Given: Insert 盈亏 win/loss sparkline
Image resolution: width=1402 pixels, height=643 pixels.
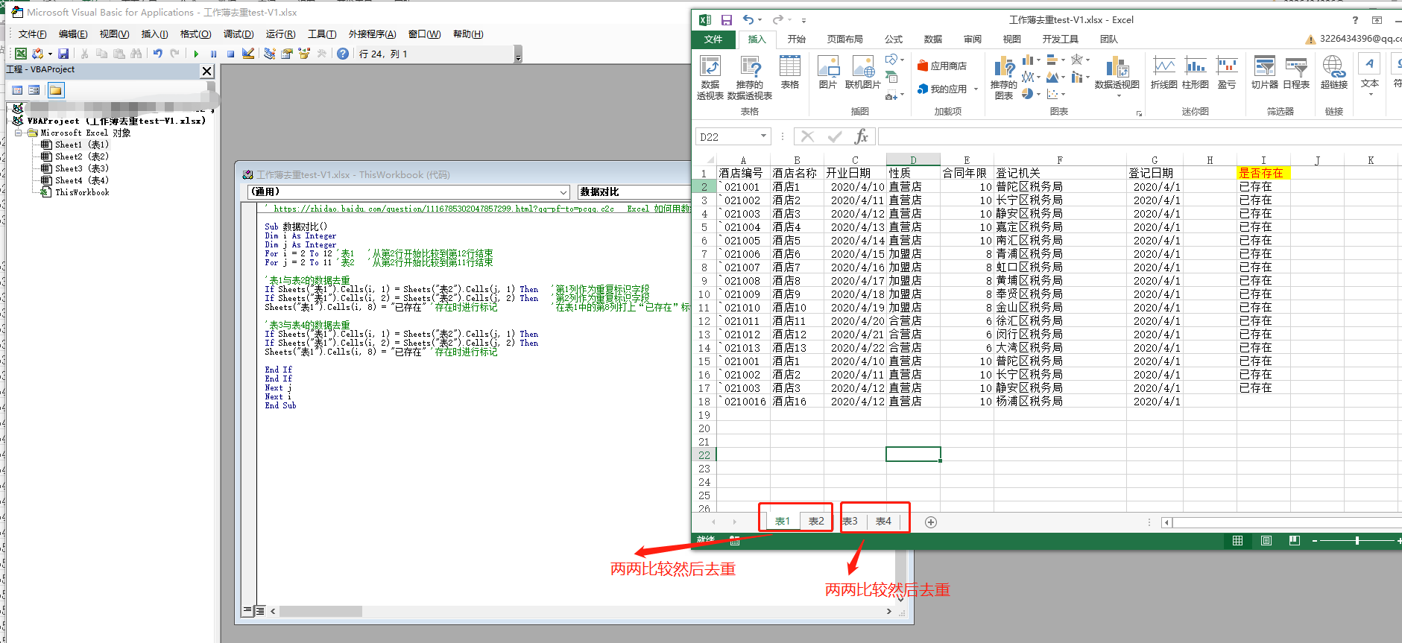Looking at the screenshot, I should click(x=1227, y=72).
